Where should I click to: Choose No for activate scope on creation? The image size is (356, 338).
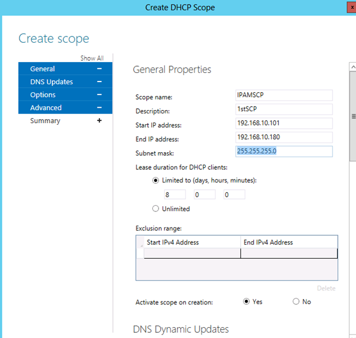click(x=296, y=302)
